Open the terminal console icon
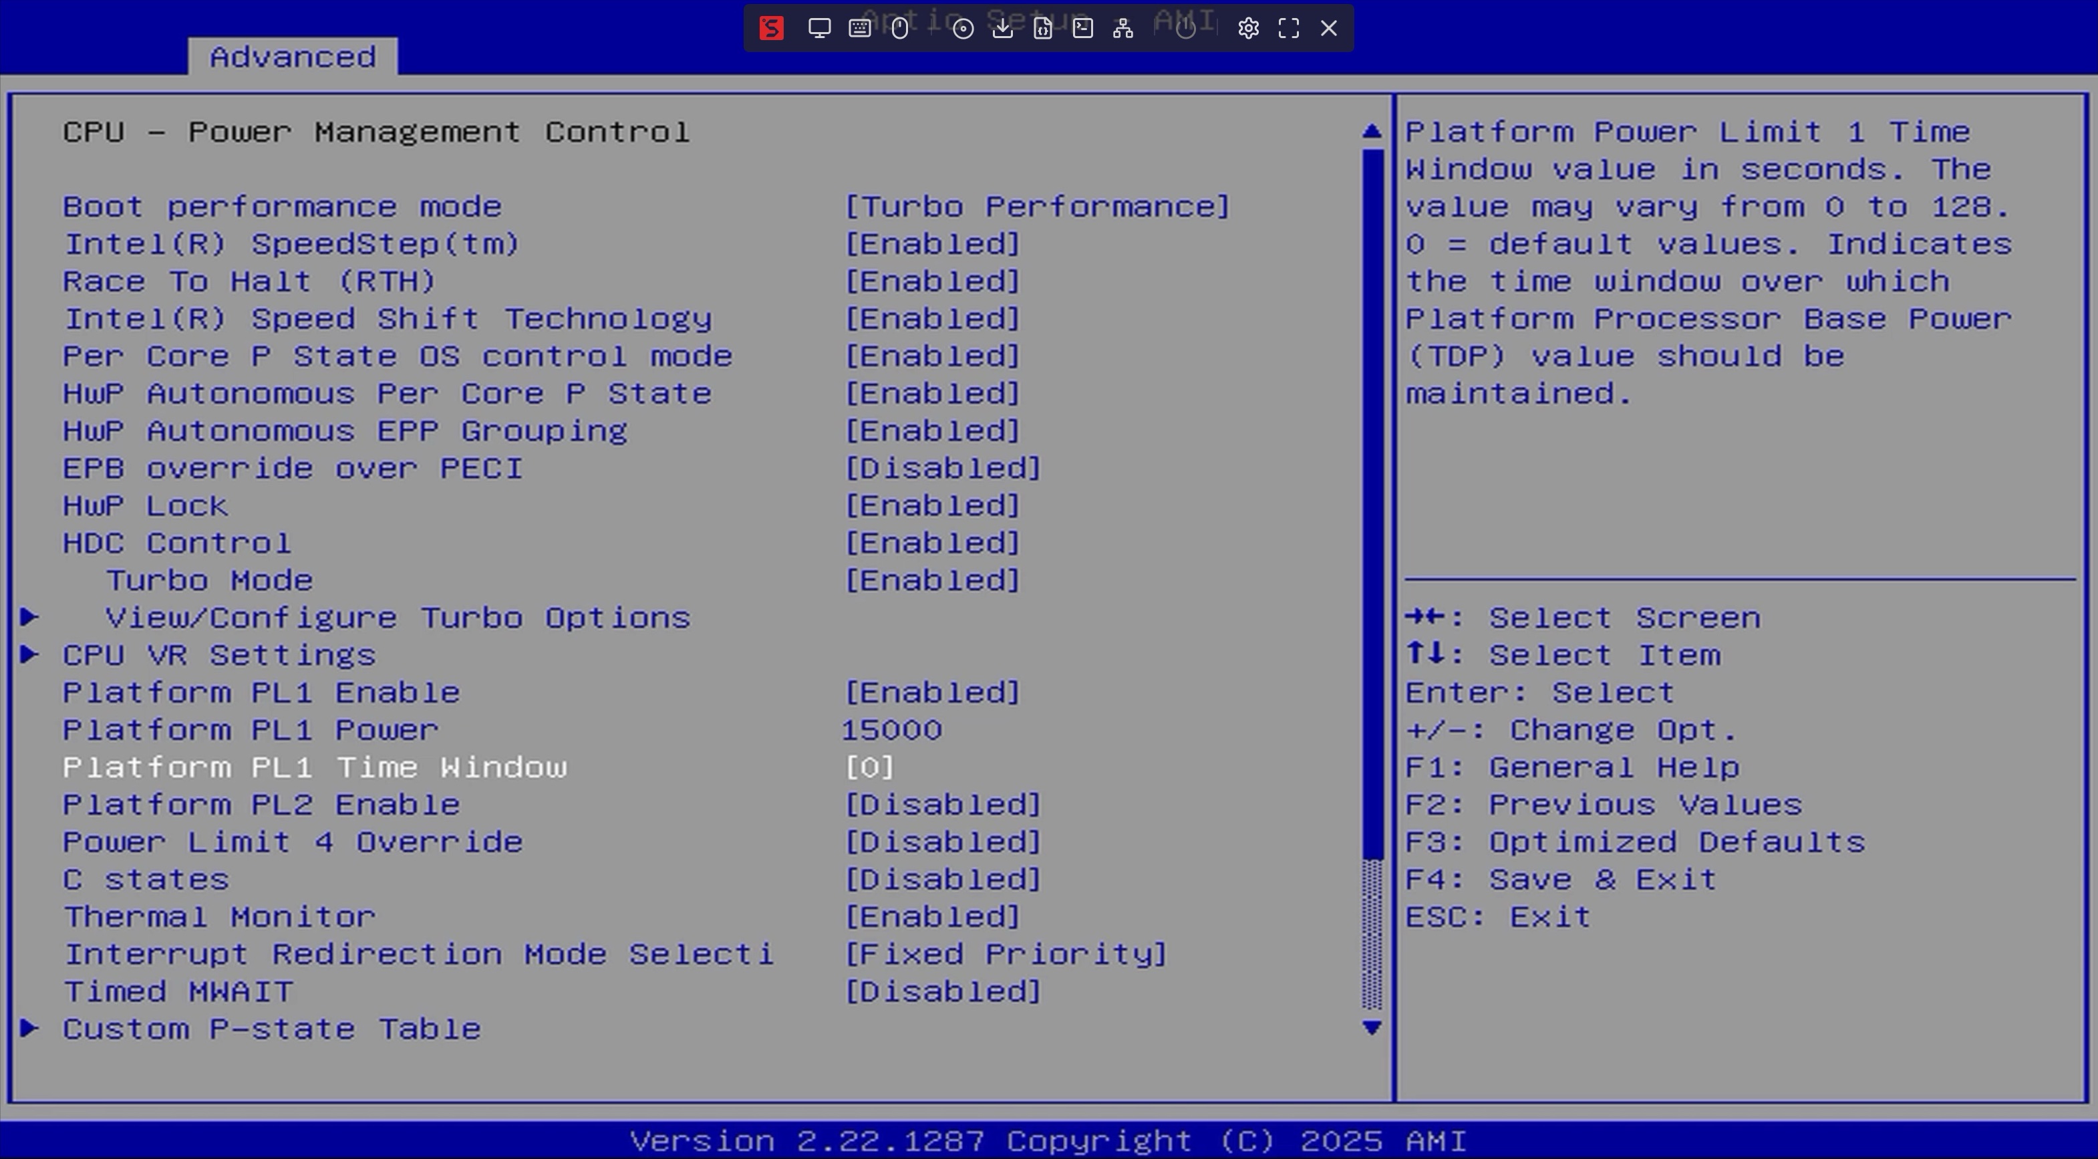Viewport: 2098px width, 1159px height. pyautogui.click(x=1082, y=29)
